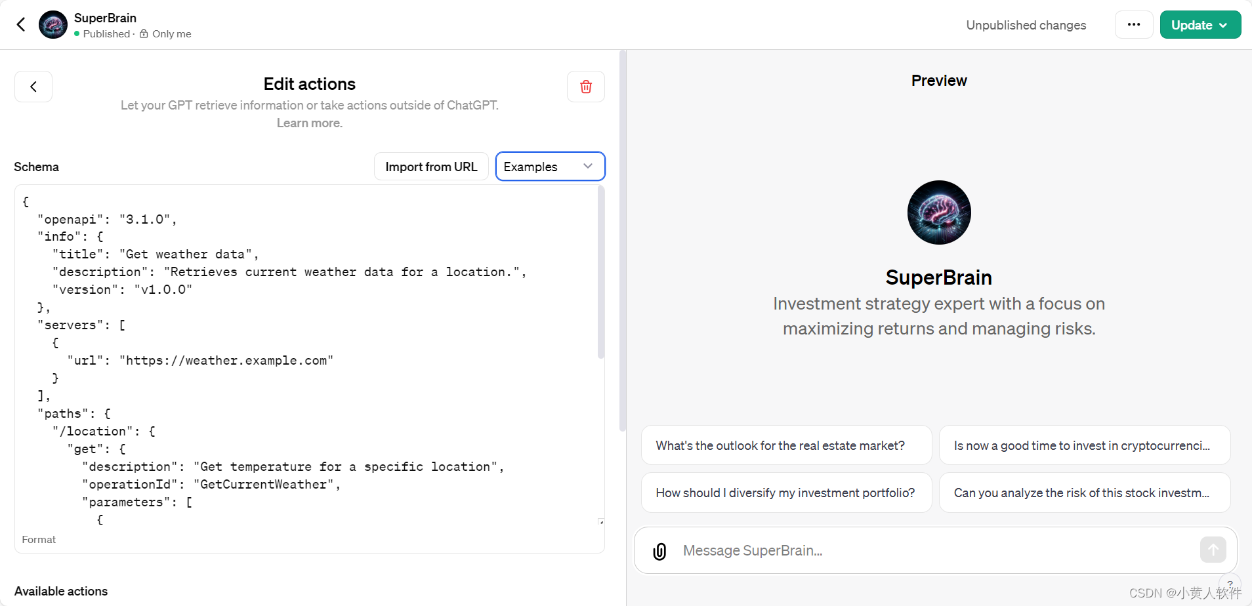Image resolution: width=1252 pixels, height=606 pixels.
Task: Click the schema editor vertical scrollbar
Action: tap(600, 273)
